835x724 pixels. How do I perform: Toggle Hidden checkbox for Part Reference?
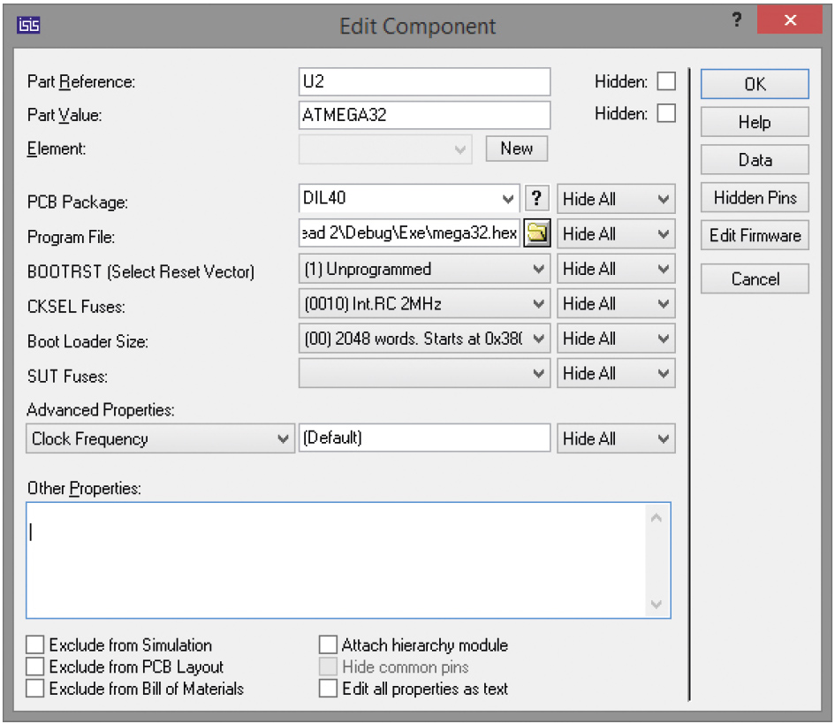pyautogui.click(x=666, y=81)
